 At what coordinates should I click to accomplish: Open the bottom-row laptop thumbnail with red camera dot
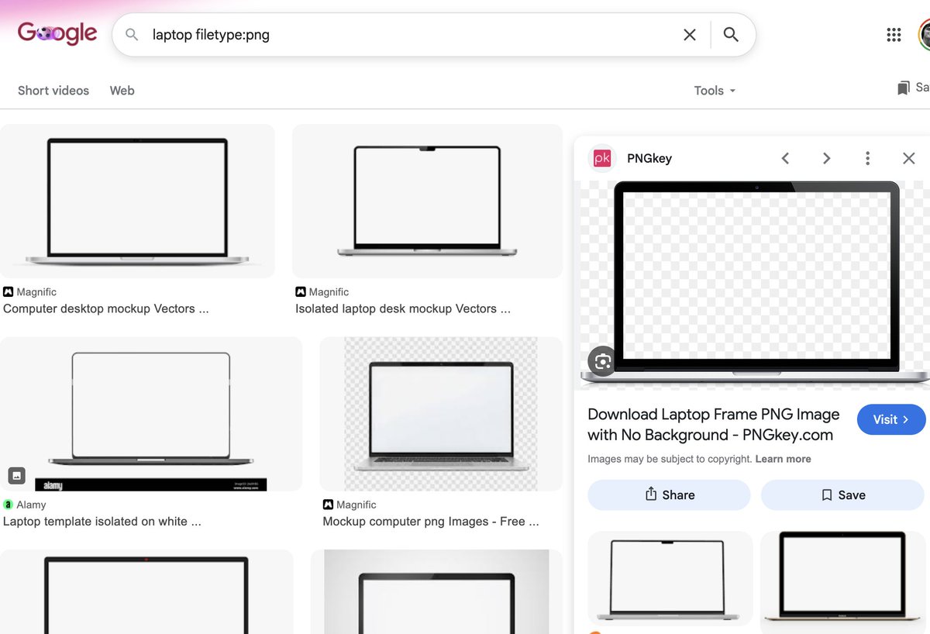[x=146, y=592]
